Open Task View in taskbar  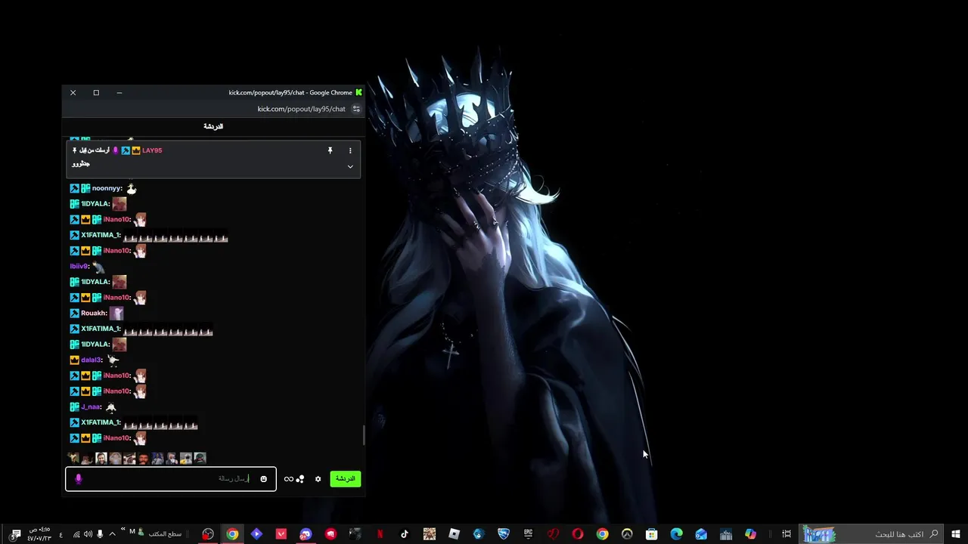coord(786,533)
